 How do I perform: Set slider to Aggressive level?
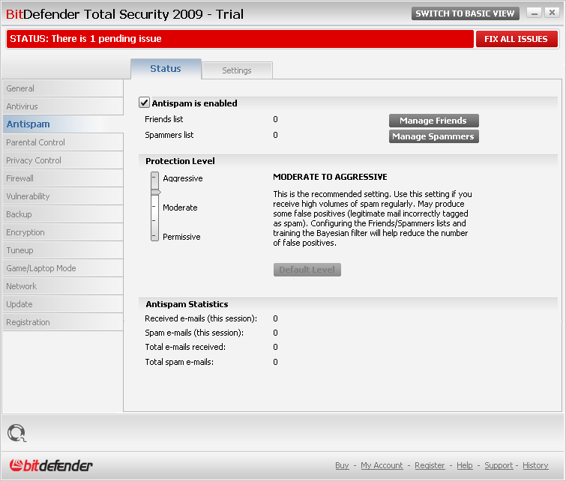(x=154, y=178)
